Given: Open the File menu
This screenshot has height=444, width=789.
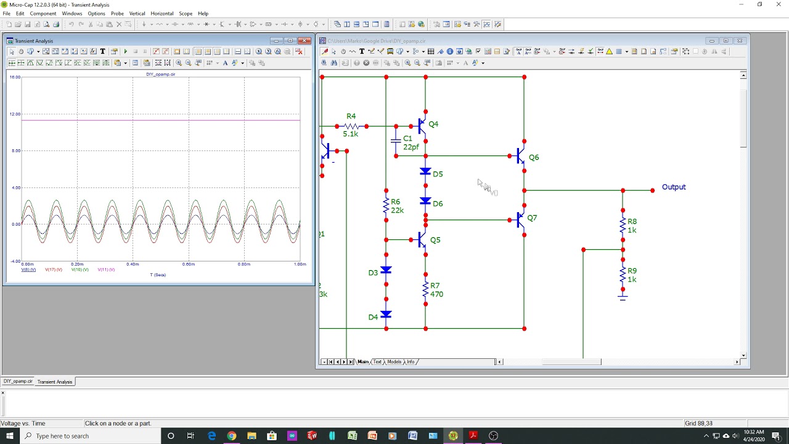Looking at the screenshot, I should coord(6,14).
